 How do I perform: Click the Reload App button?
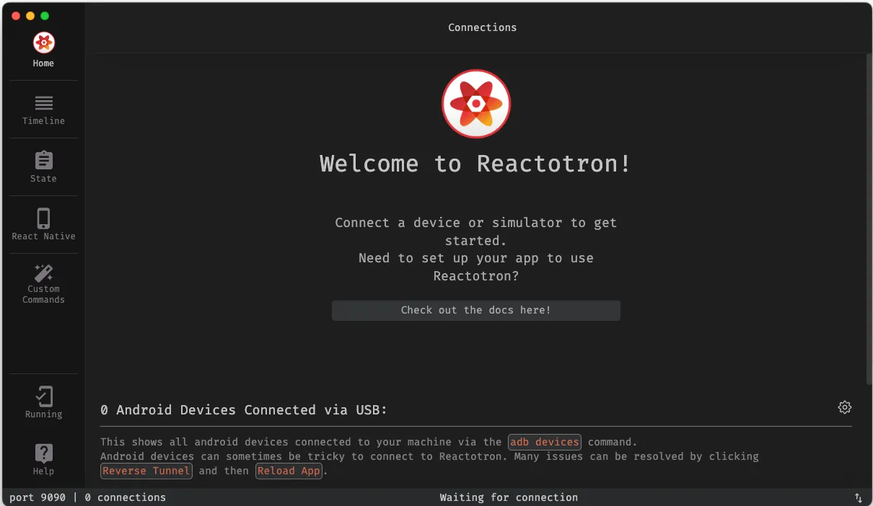point(290,471)
